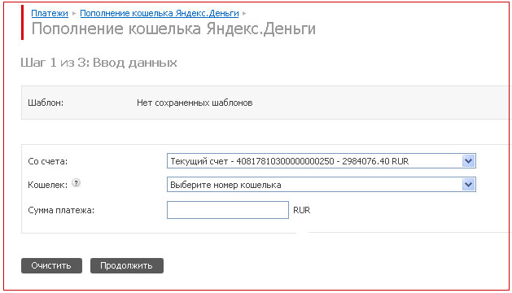Click the Сумма платежа: label
The image size is (512, 293).
pos(61,210)
